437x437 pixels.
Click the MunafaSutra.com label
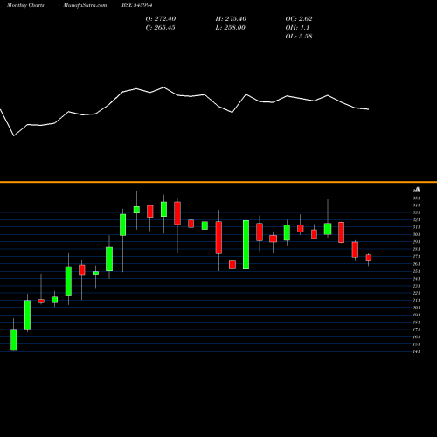(85, 5)
